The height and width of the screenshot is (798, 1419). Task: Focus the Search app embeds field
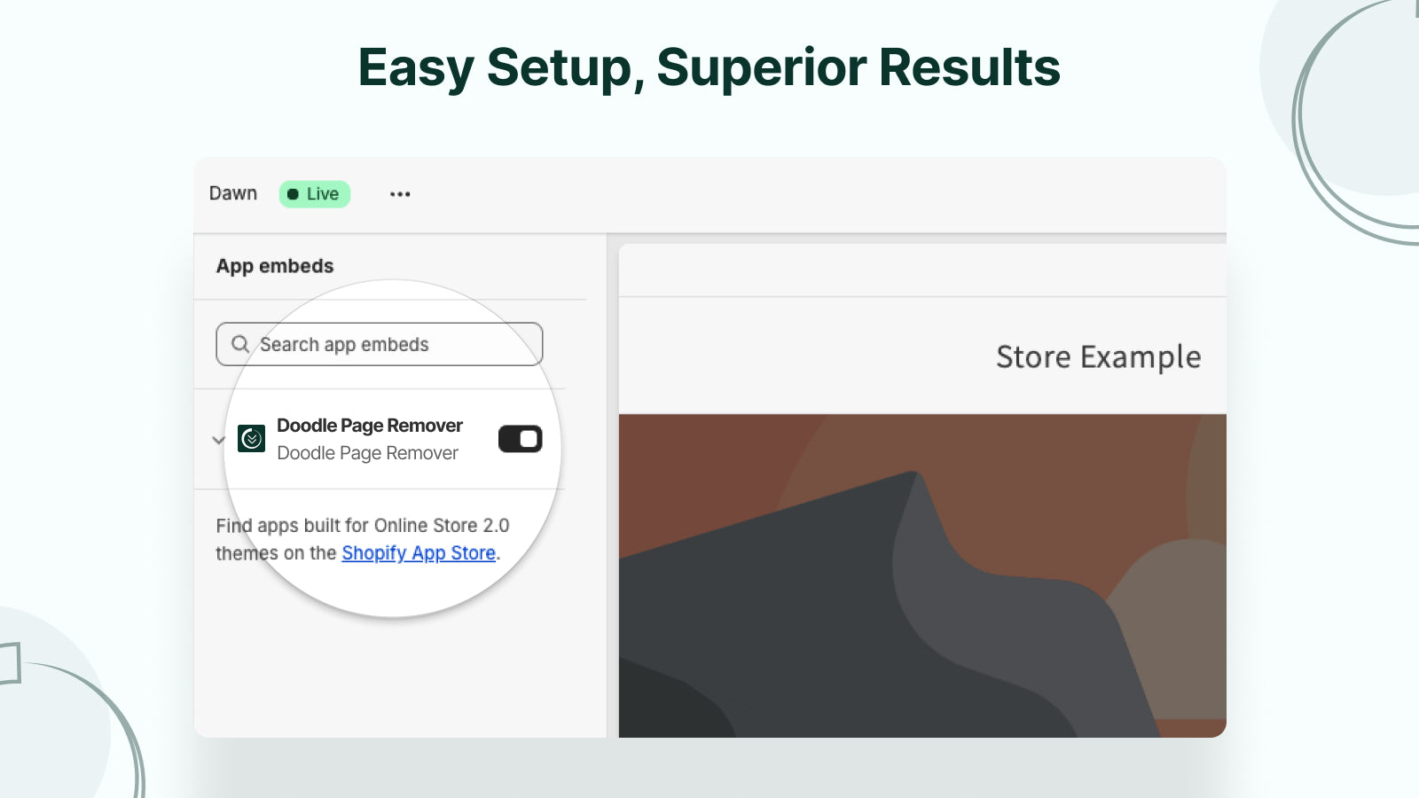pos(390,344)
